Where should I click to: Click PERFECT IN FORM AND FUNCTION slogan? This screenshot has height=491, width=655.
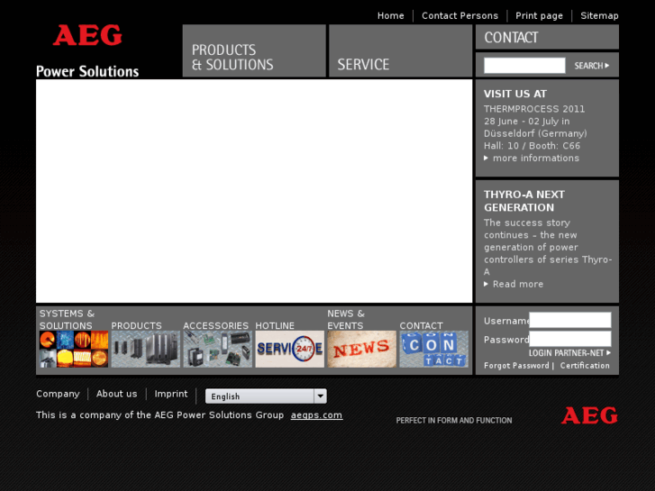pos(454,421)
